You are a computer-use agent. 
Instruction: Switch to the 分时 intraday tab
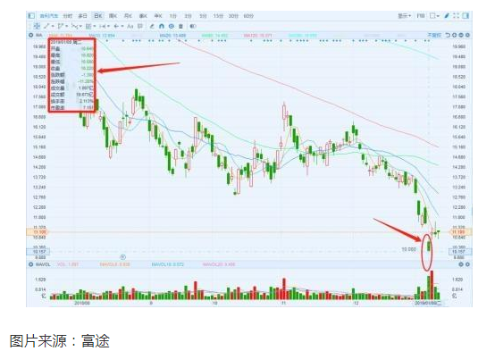tap(68, 15)
